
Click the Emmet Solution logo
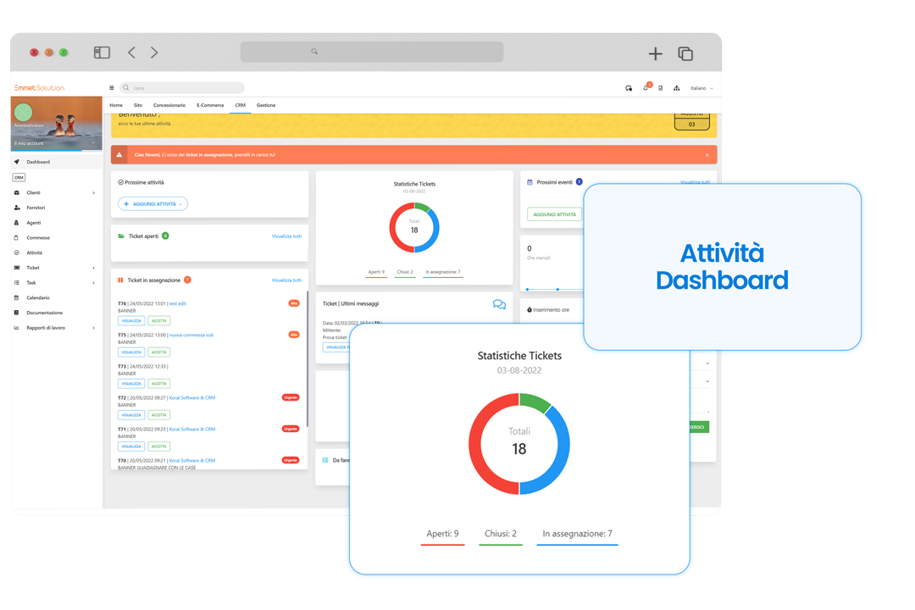39,87
